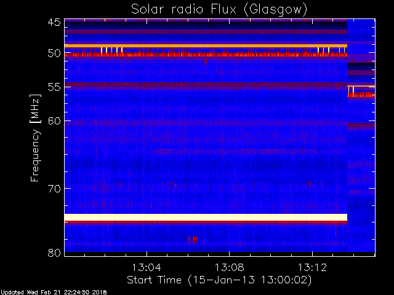
Task: Click the red burst cluster near 78 MHz
Action: [x=193, y=240]
